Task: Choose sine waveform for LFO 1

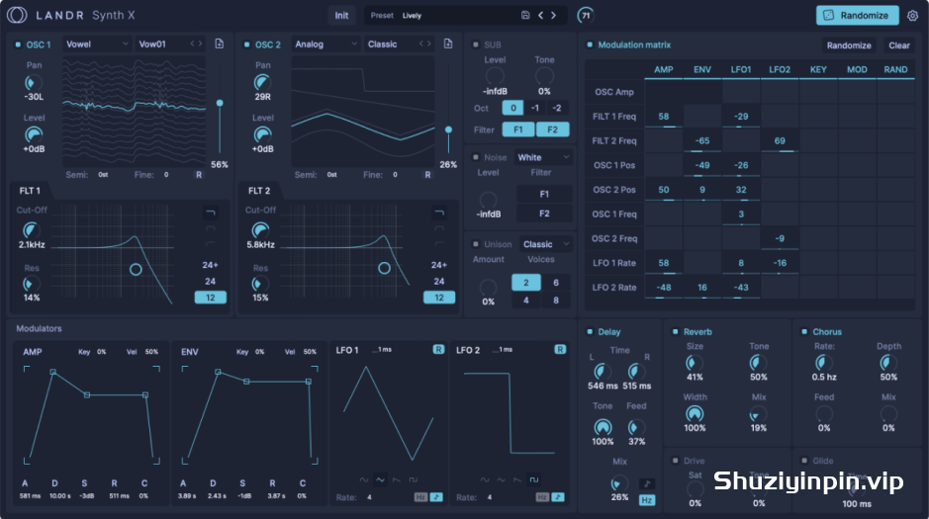Action: pyautogui.click(x=364, y=479)
